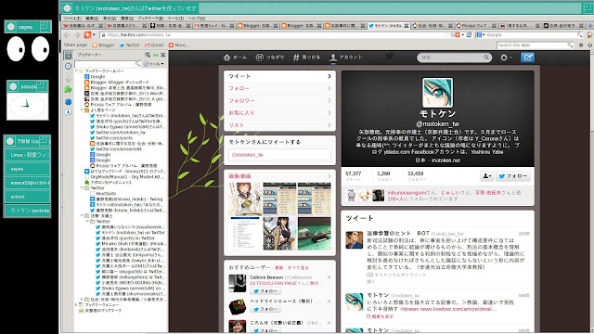Click the magnifier in Twitter search box
This screenshot has width=594, height=334.
[486, 58]
